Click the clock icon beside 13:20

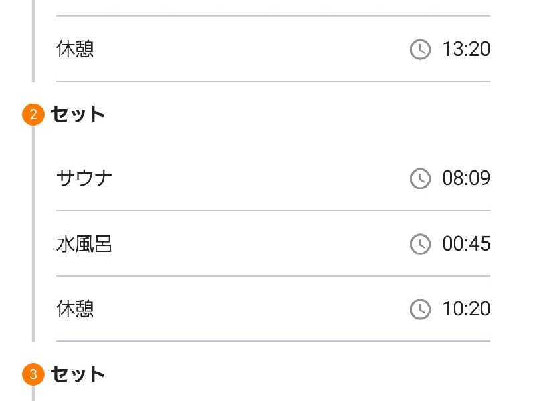(420, 49)
